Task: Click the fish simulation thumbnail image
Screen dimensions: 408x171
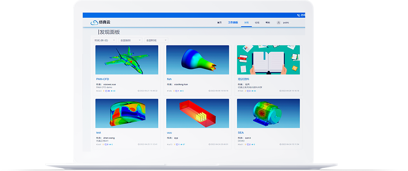Action: tap(198, 60)
